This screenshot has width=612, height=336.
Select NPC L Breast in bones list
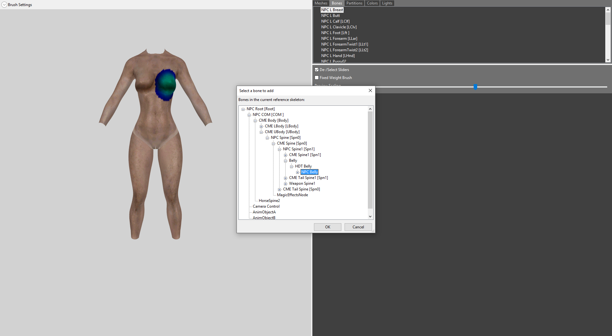coord(332,10)
